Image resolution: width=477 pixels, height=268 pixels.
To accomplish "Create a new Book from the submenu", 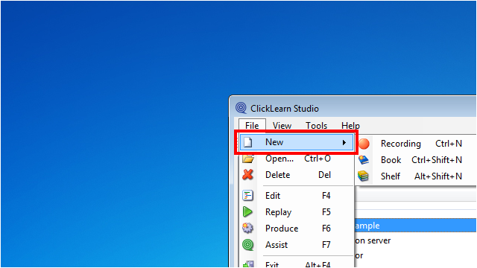I will [416, 160].
